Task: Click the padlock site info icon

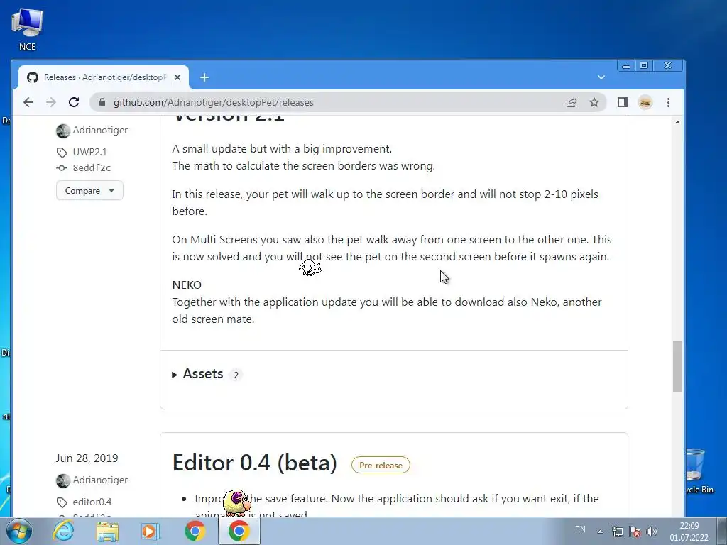Action: 102,102
